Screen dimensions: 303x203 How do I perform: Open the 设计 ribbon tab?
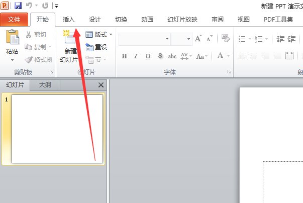coord(94,19)
